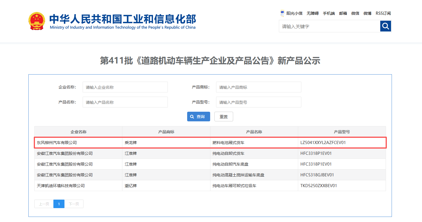Open the RSS订阅 link

click(x=383, y=13)
